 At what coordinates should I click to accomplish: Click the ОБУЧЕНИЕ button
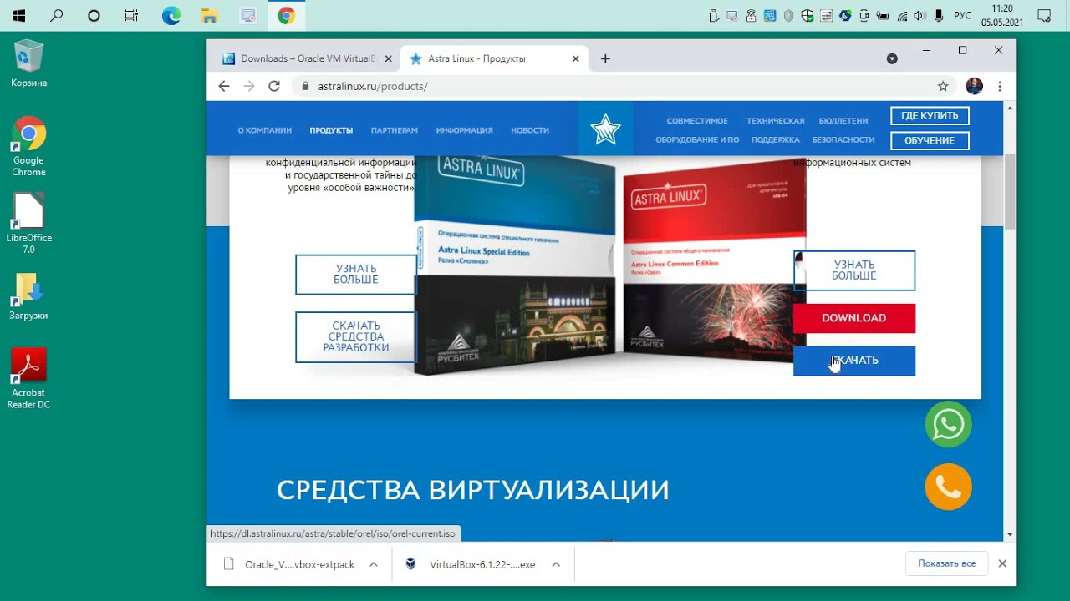click(x=930, y=140)
